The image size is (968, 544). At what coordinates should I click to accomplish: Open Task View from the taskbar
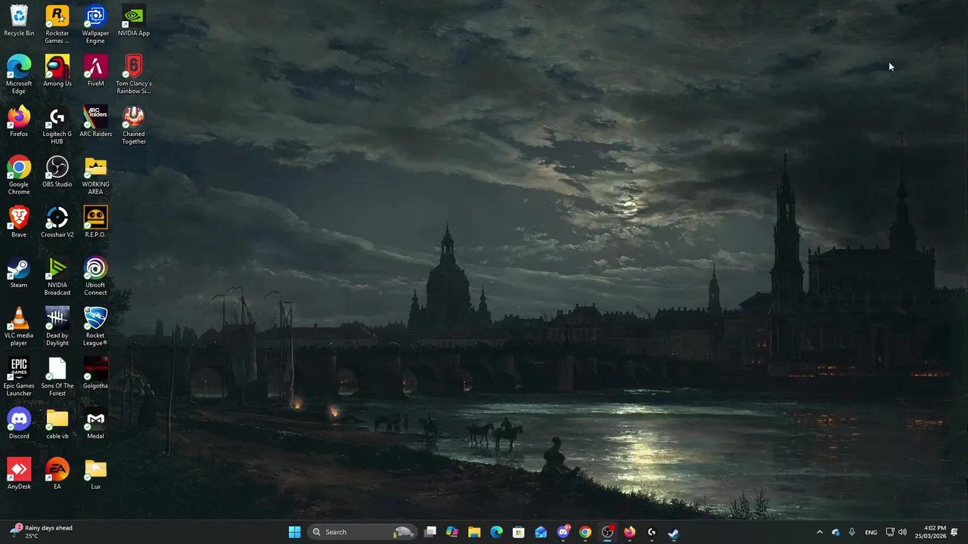coord(430,532)
